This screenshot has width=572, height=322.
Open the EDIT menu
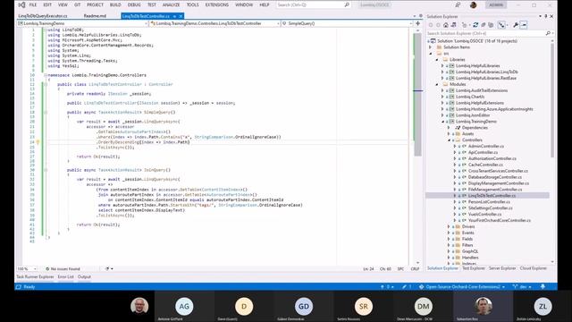pyautogui.click(x=47, y=4)
